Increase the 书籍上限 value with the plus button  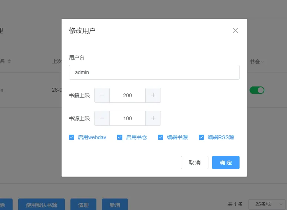(153, 95)
